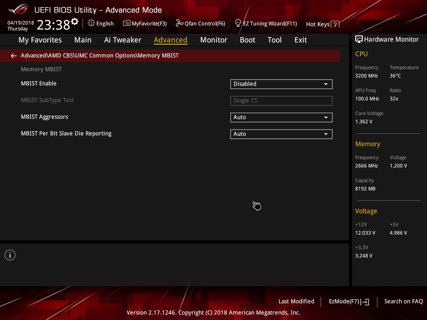427x320 pixels.
Task: Click the 04/19/2018 date text
Action: coord(21,23)
